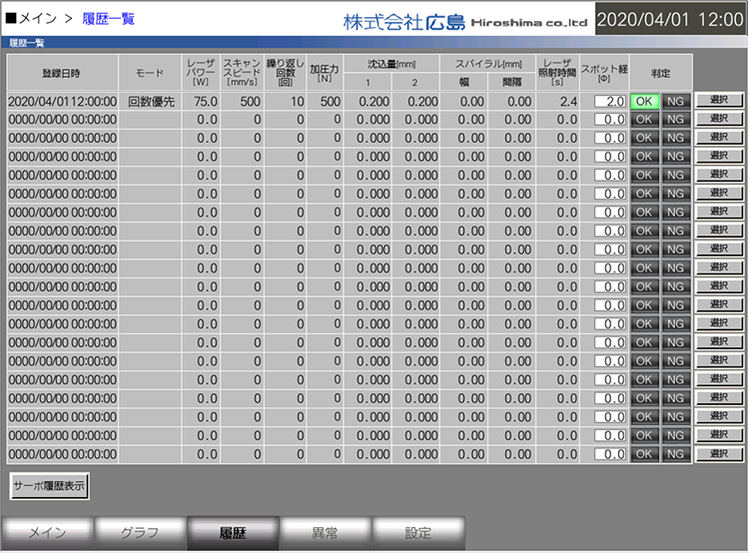Screen dimensions: 749x553
Task: Set NG judgment in the second row
Action: point(676,120)
